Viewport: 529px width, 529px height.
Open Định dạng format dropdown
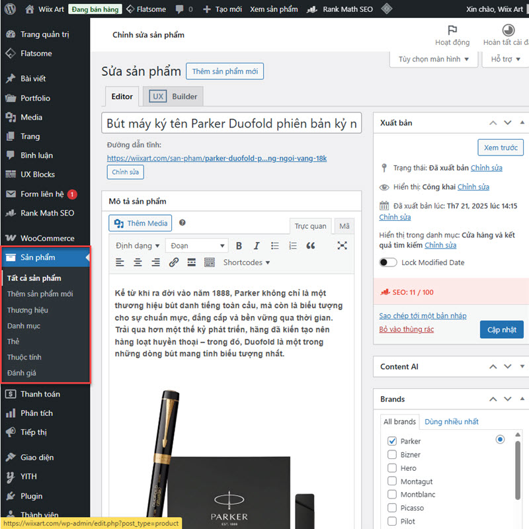pos(138,246)
